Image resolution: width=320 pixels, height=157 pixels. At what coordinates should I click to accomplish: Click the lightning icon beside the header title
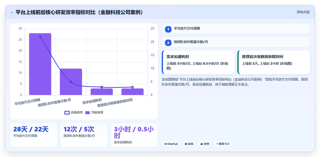coord(12,12)
